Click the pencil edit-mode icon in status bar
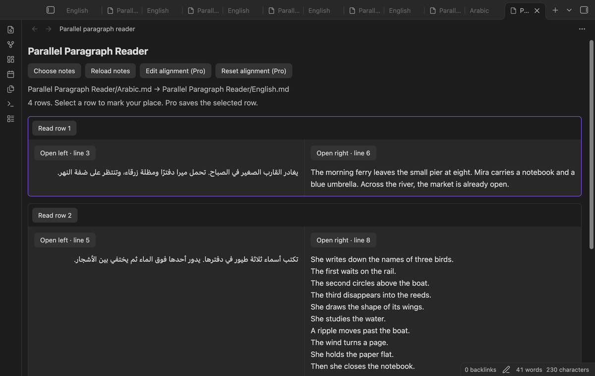The height and width of the screenshot is (376, 595). [506, 370]
